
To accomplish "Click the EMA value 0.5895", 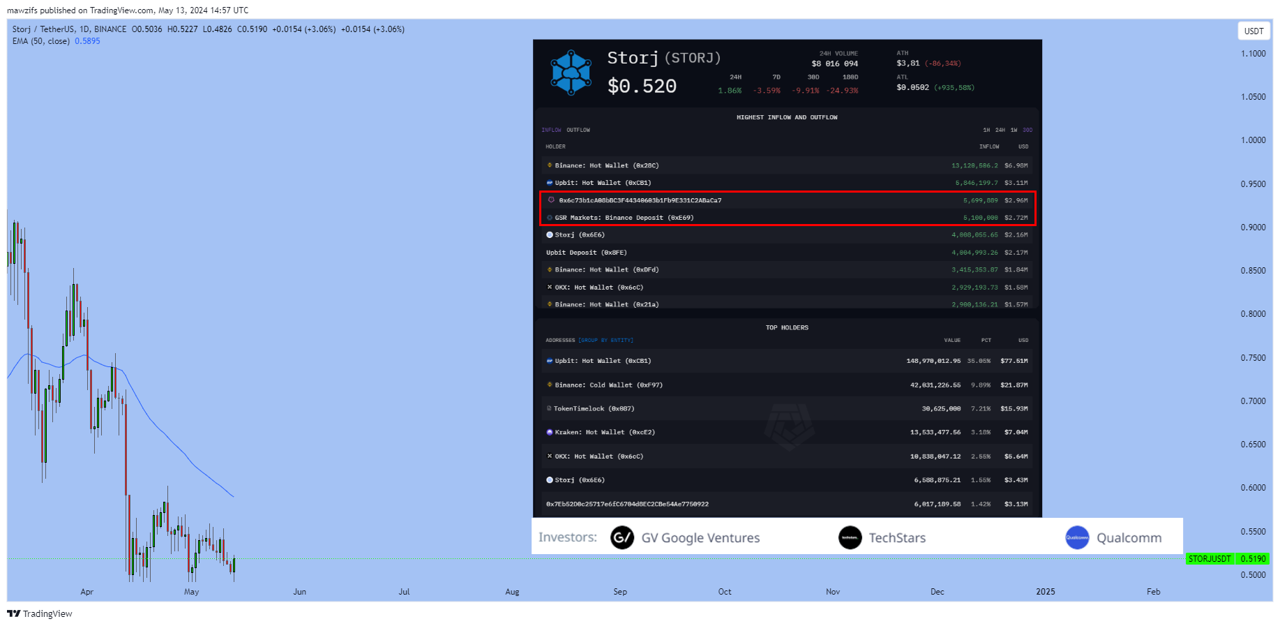I will 87,41.
